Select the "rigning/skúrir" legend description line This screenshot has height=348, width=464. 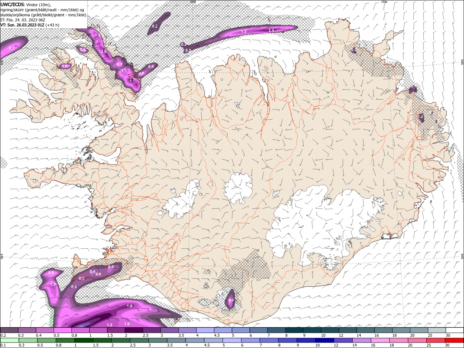click(42, 9)
